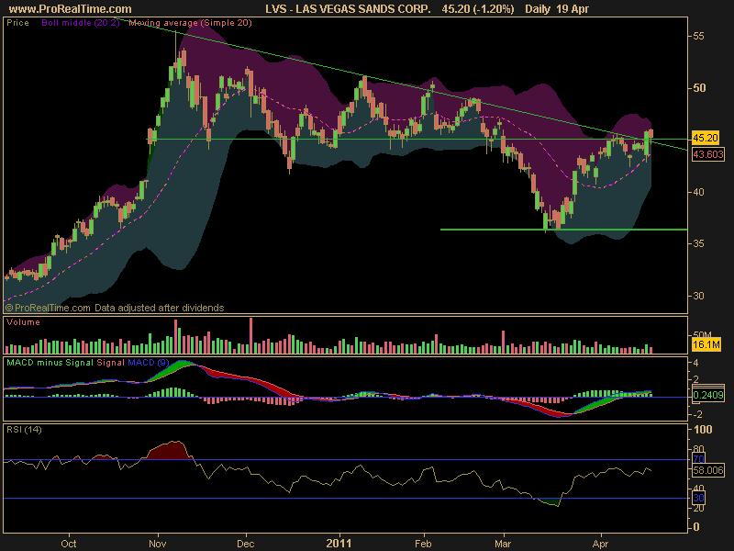The height and width of the screenshot is (551, 734).
Task: Click the 45.20 (-1.20%) quote in header
Action: coord(478,9)
